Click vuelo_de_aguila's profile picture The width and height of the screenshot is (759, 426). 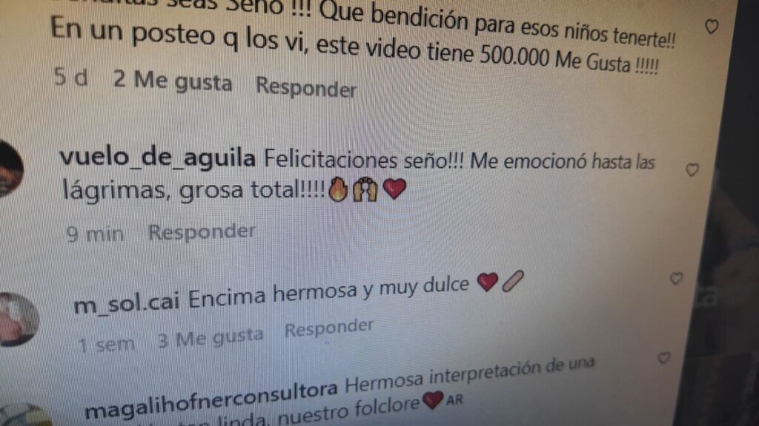pos(10,169)
